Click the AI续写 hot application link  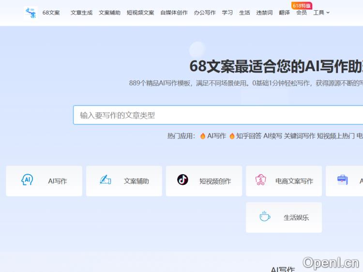tap(272, 136)
